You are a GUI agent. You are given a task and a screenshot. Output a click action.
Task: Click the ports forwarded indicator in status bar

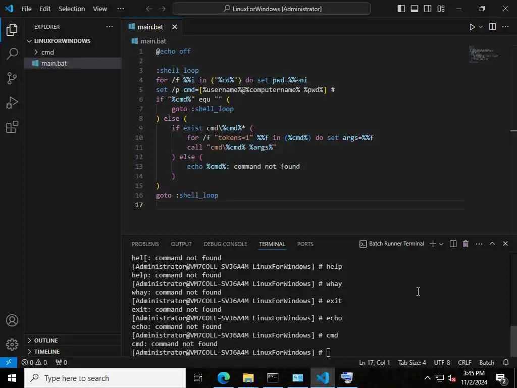(x=61, y=362)
